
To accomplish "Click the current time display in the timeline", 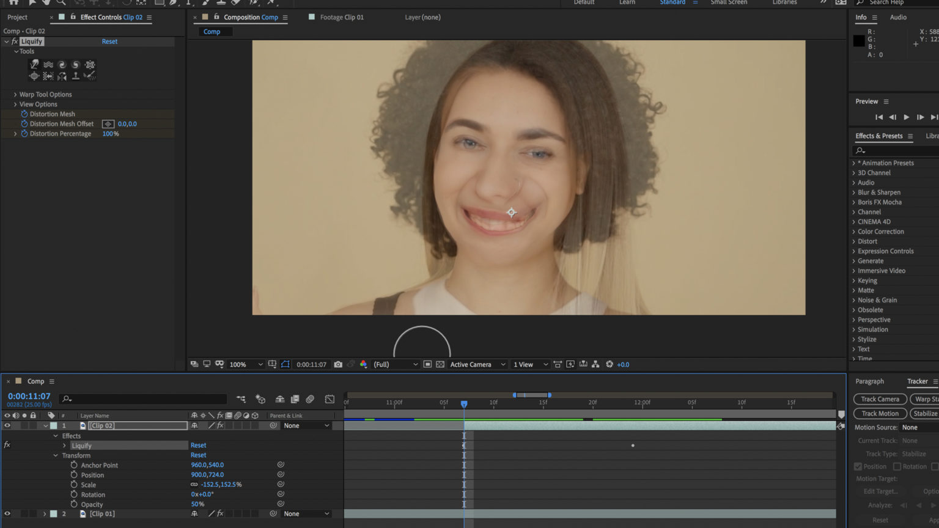I will (29, 396).
